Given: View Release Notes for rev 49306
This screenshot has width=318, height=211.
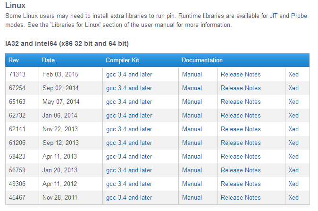Looking at the screenshot, I should pyautogui.click(x=241, y=184).
